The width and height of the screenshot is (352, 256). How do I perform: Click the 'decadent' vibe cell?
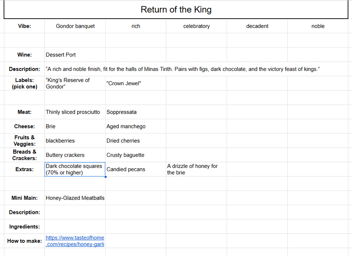(257, 26)
